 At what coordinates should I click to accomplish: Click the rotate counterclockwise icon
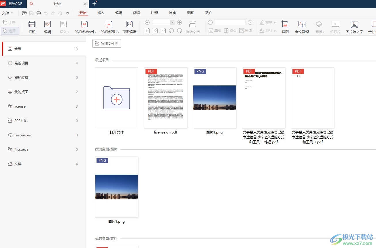coord(171,30)
